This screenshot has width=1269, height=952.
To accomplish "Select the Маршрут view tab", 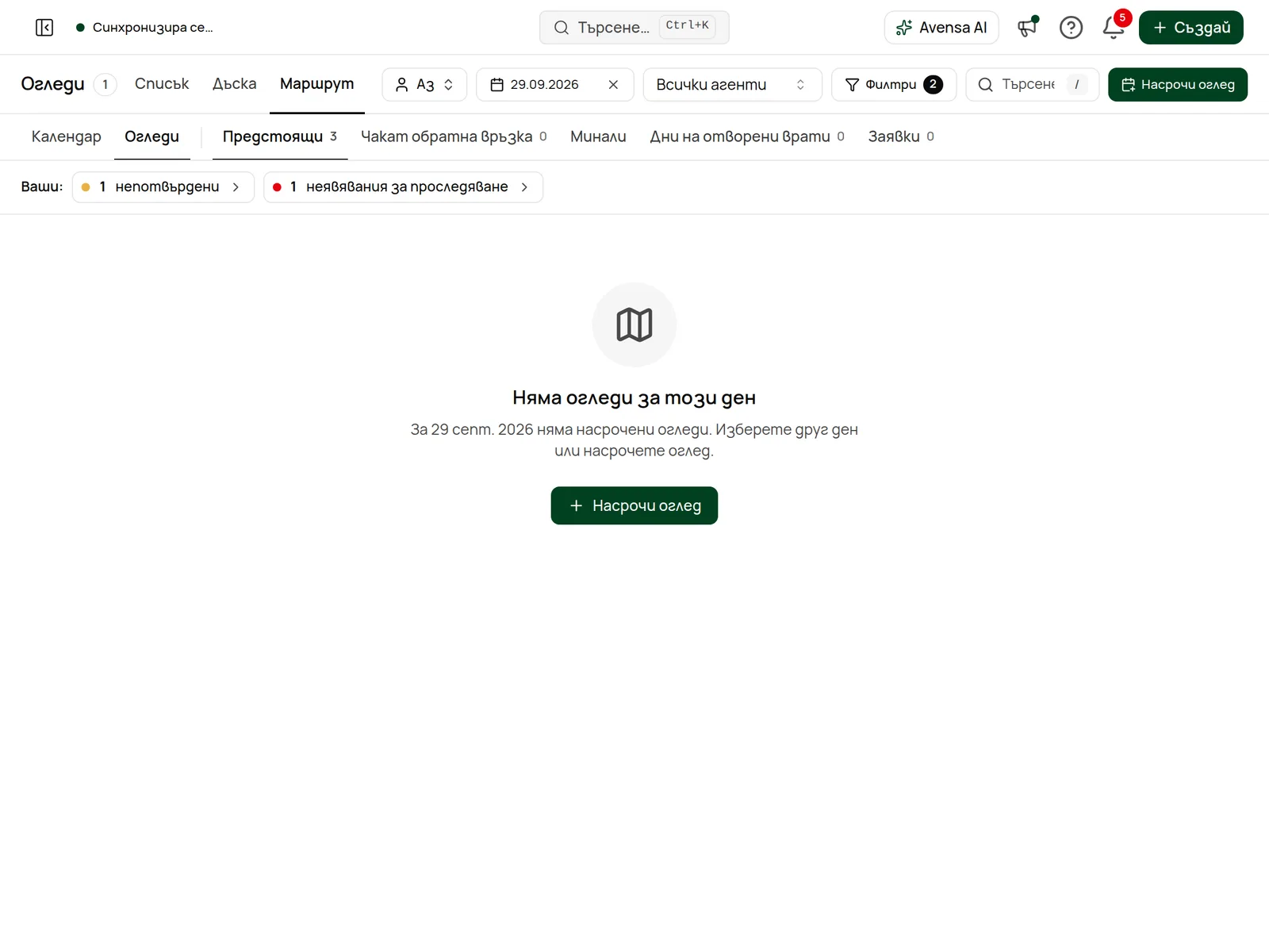I will point(317,84).
